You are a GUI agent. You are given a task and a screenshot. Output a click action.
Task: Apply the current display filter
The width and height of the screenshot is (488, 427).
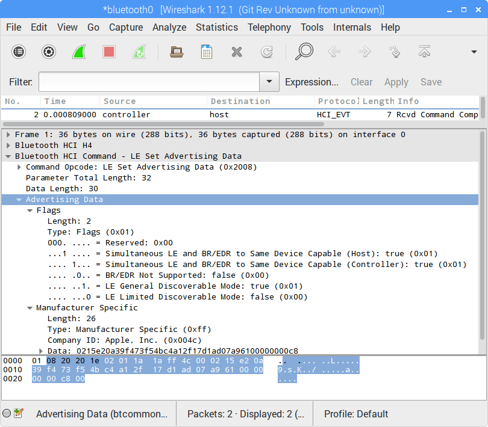396,82
